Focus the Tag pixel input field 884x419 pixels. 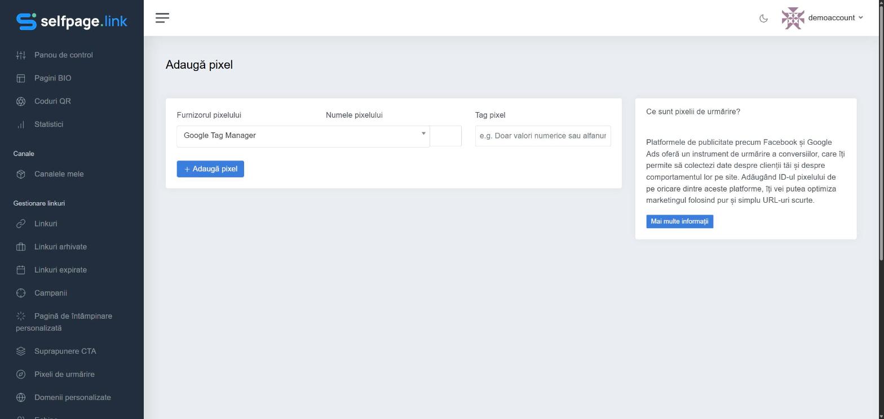pyautogui.click(x=543, y=136)
